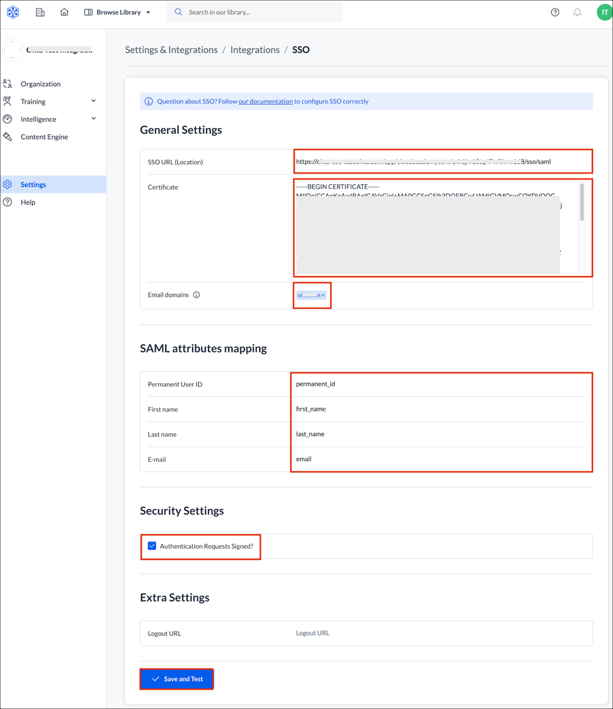Toggle Authentication Requests Signed checkbox
613x709 pixels.
[152, 546]
